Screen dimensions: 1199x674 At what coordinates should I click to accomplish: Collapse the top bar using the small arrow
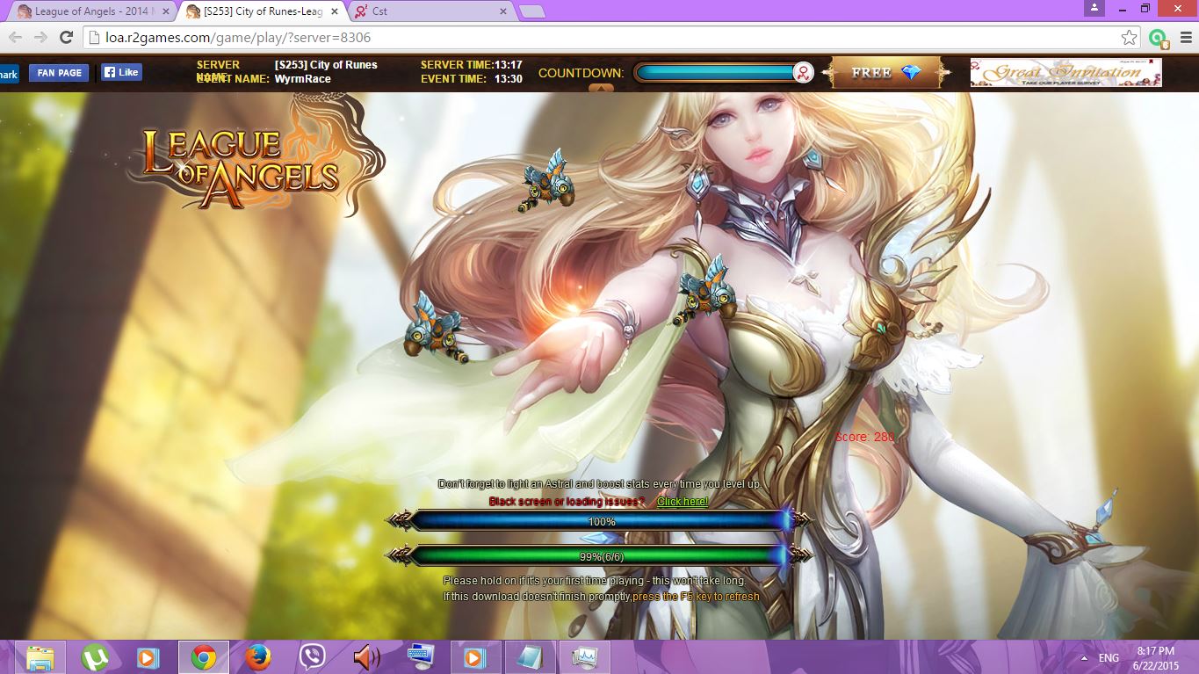coord(601,88)
